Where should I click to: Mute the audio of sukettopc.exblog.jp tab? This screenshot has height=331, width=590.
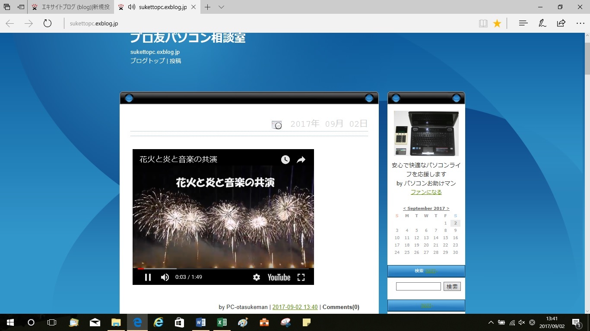point(132,7)
